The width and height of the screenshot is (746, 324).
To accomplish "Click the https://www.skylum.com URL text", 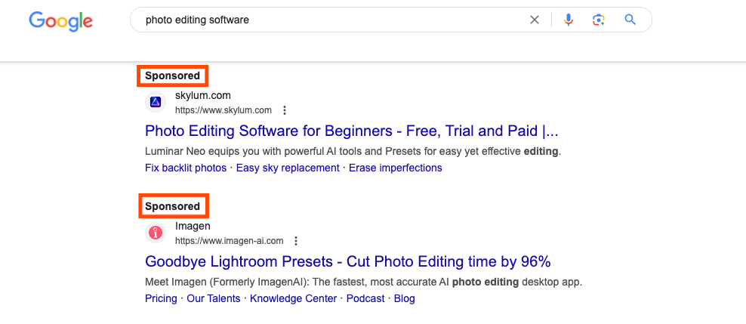I will (223, 110).
